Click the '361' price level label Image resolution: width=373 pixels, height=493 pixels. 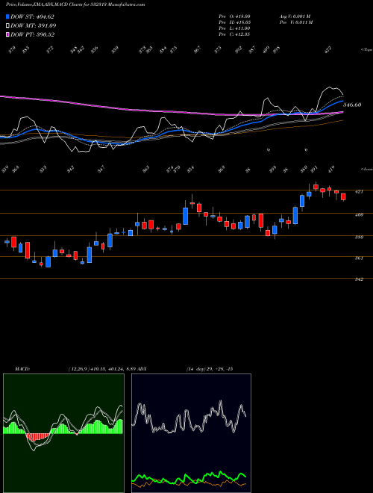click(x=359, y=258)
